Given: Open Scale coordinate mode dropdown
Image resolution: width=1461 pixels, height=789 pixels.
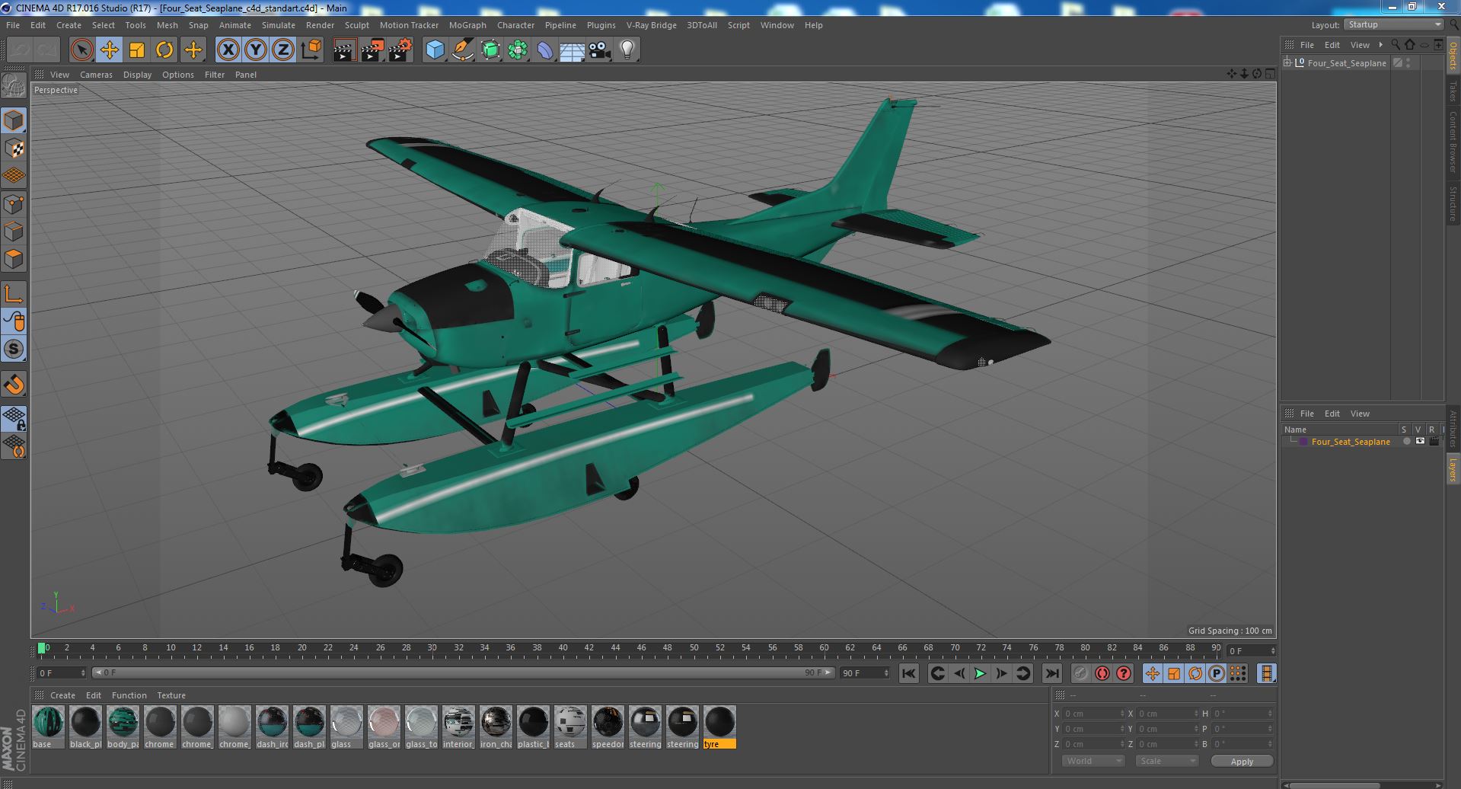Looking at the screenshot, I should coord(1166,761).
